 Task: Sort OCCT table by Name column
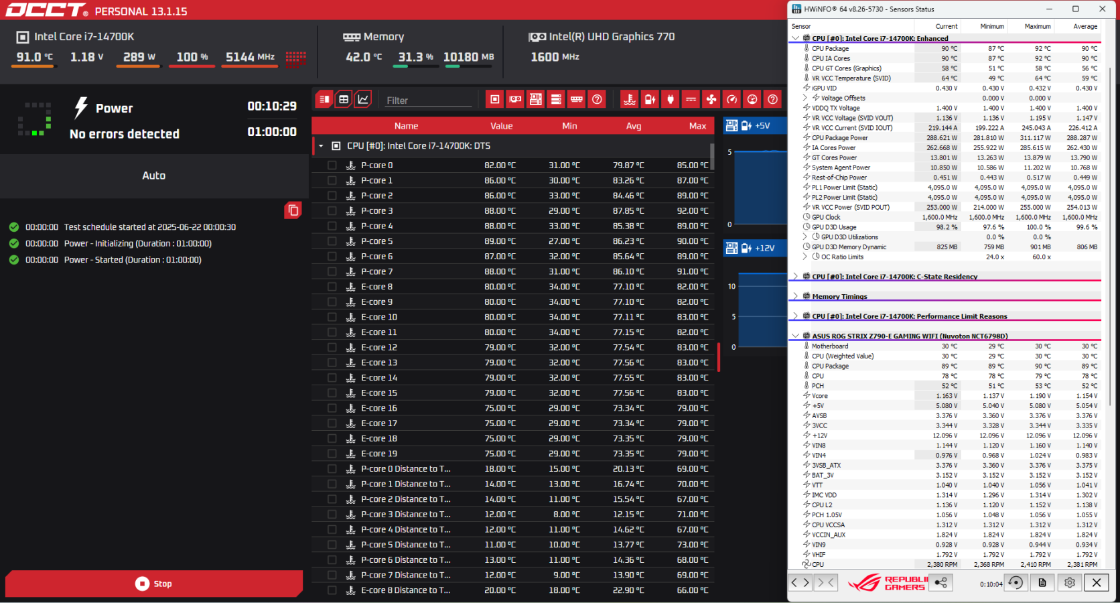[x=406, y=126]
